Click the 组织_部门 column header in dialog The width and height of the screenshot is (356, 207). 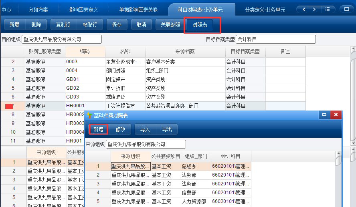(x=196, y=156)
